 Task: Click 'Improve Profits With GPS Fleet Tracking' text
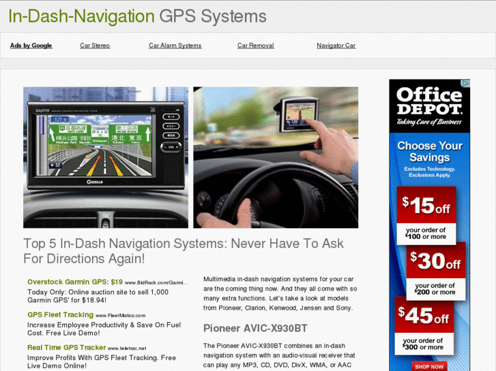point(102,362)
